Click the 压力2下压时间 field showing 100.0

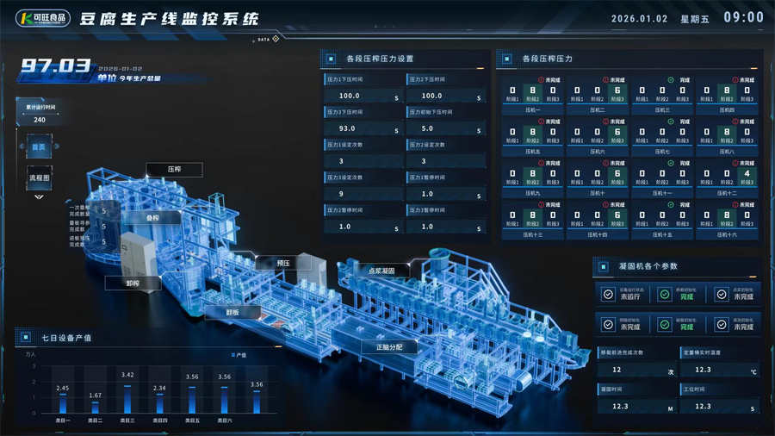(445, 96)
